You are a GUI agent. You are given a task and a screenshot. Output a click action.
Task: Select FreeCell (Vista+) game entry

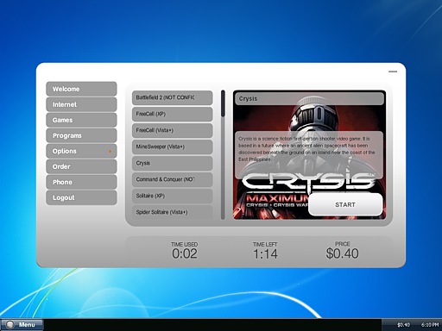click(173, 130)
